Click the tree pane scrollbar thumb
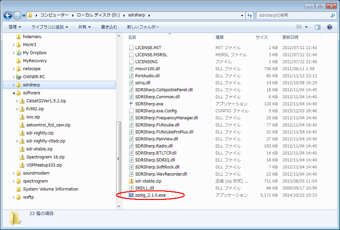This screenshot has height=230, width=340. (118, 159)
